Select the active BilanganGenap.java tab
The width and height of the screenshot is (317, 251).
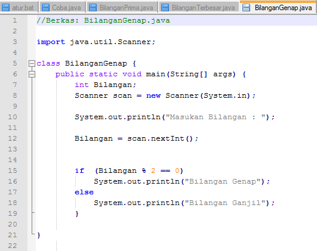pyautogui.click(x=278, y=8)
